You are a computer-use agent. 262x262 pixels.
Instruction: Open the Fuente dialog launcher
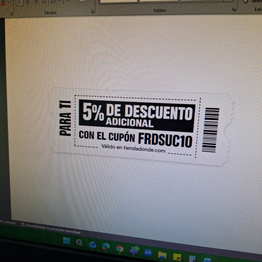11,14
